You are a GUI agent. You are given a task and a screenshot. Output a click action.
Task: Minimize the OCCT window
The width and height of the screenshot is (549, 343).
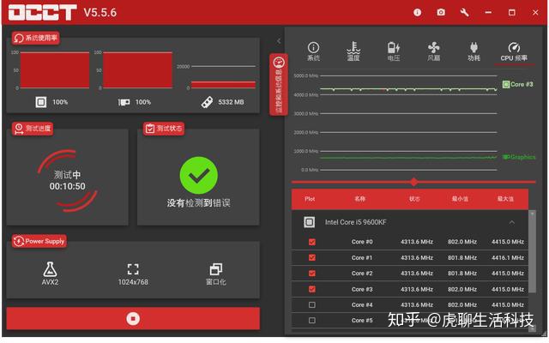coord(488,13)
